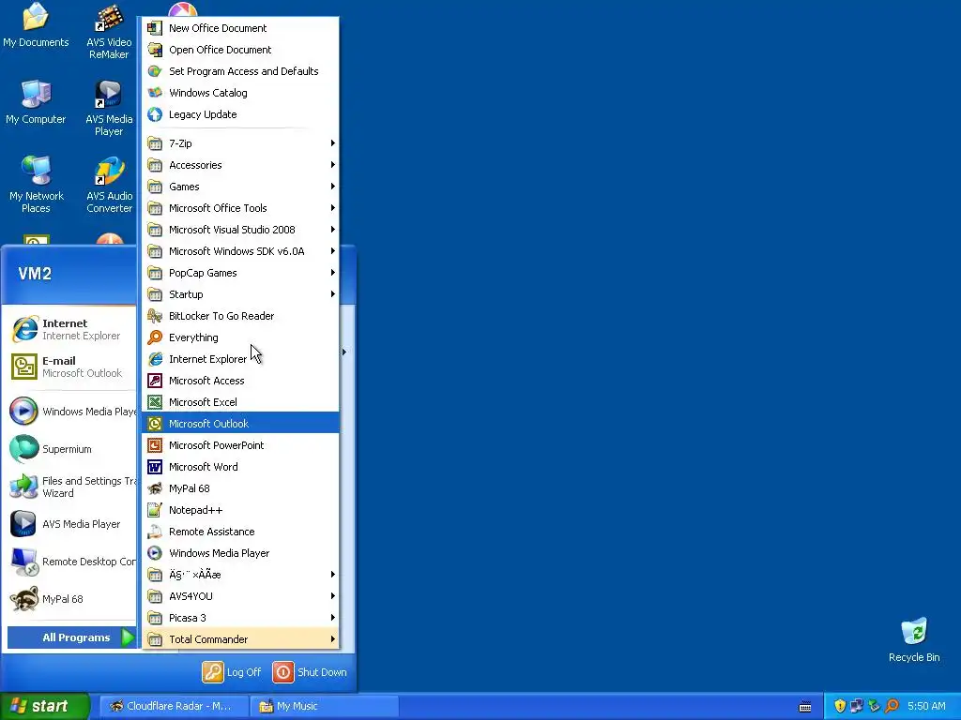This screenshot has height=720, width=961.
Task: Select the My Network Places desktop icon
Action: [x=37, y=184]
